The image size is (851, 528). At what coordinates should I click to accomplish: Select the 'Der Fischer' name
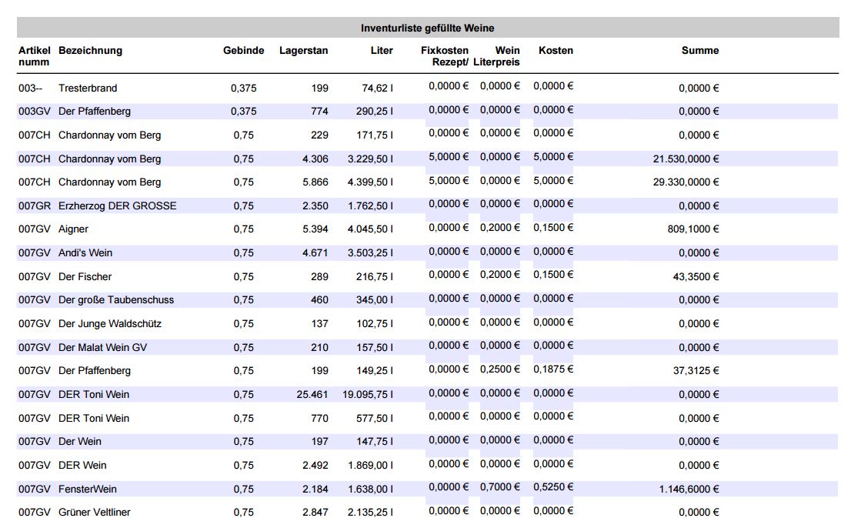(x=85, y=277)
